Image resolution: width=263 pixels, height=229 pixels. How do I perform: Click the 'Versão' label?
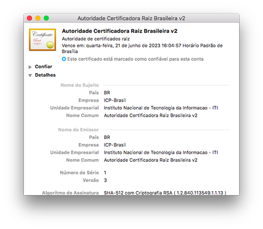click(91, 181)
